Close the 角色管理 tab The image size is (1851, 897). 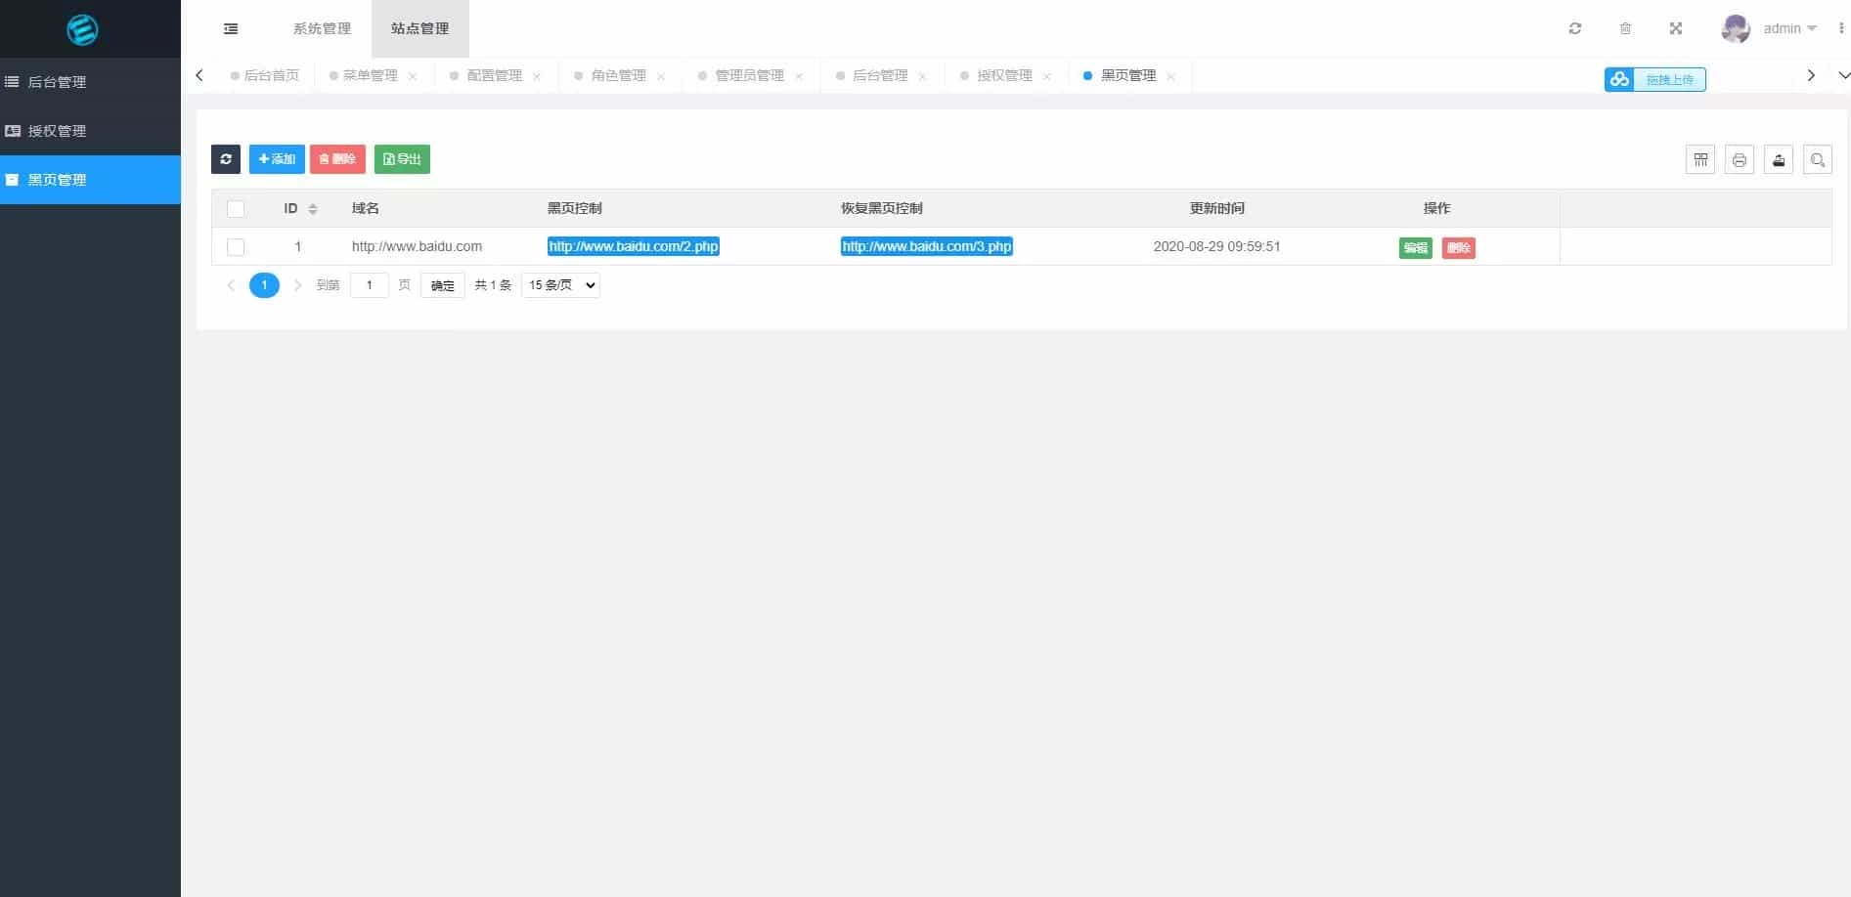[x=661, y=76]
